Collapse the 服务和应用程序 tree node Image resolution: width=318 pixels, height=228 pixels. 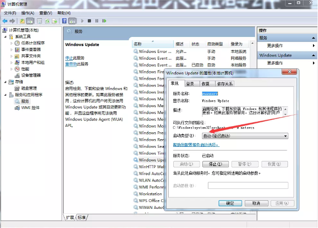coord(5,95)
